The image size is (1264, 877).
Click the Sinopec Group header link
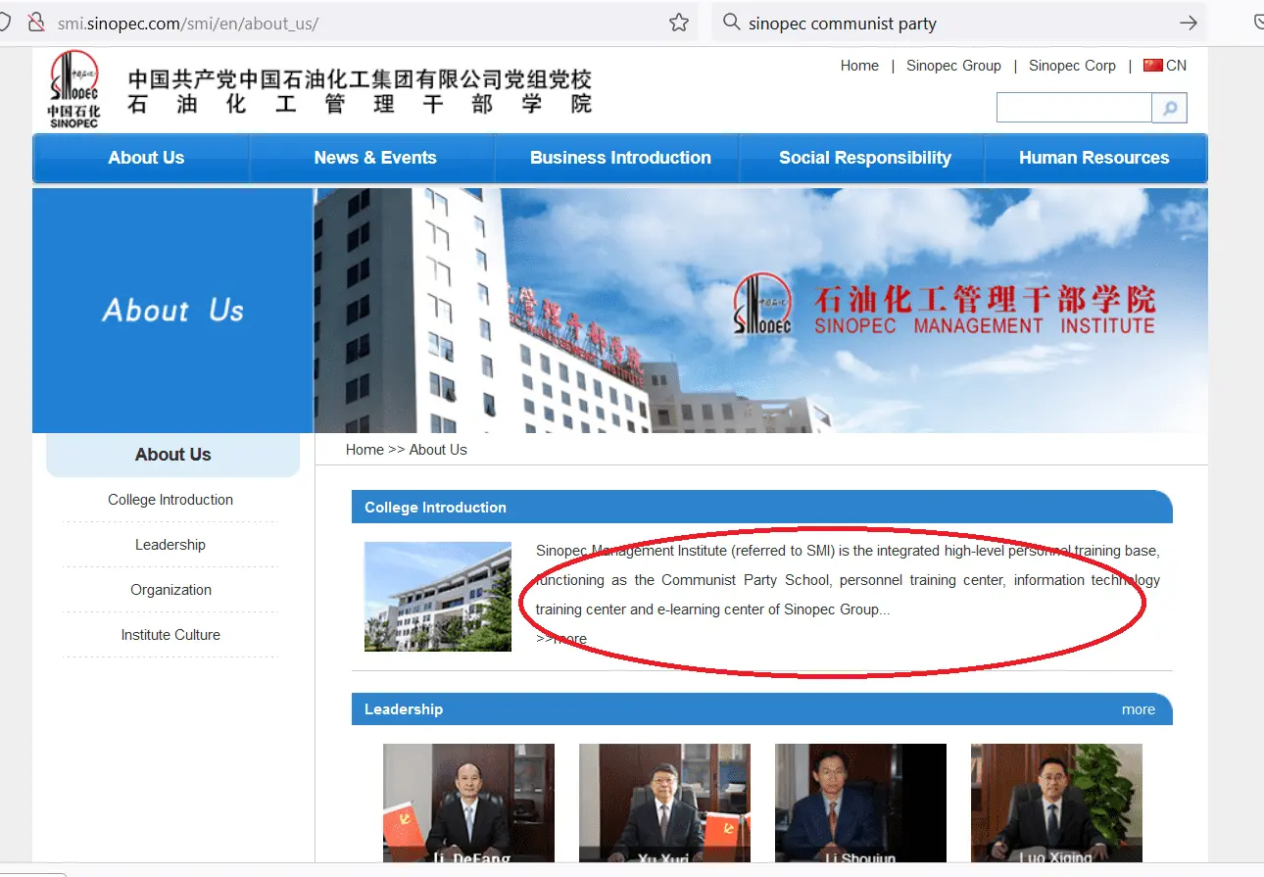point(953,66)
